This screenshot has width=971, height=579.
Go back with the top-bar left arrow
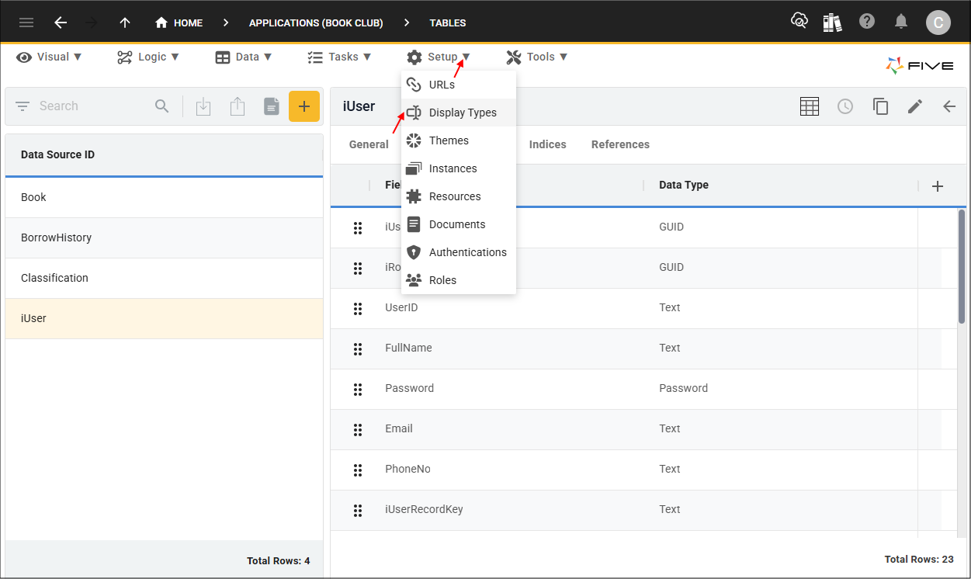coord(61,23)
